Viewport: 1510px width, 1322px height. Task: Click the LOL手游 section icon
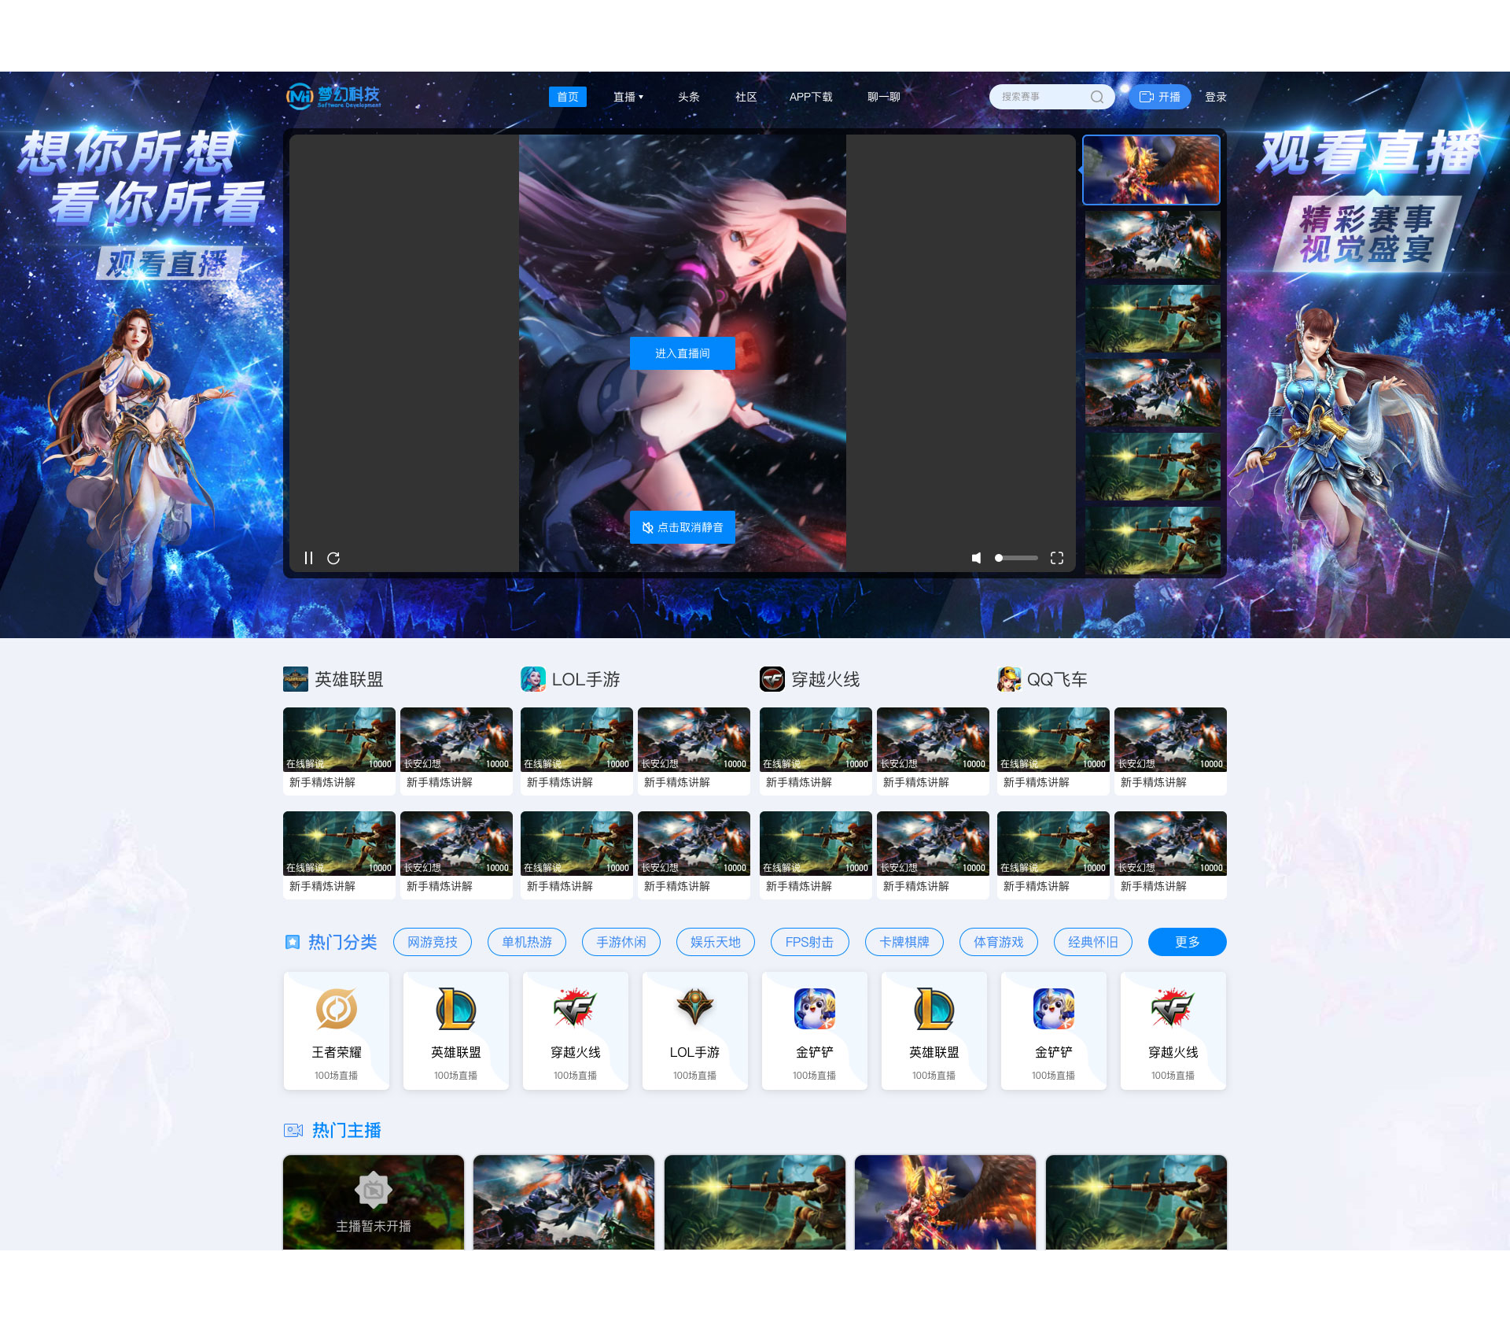[x=533, y=679]
